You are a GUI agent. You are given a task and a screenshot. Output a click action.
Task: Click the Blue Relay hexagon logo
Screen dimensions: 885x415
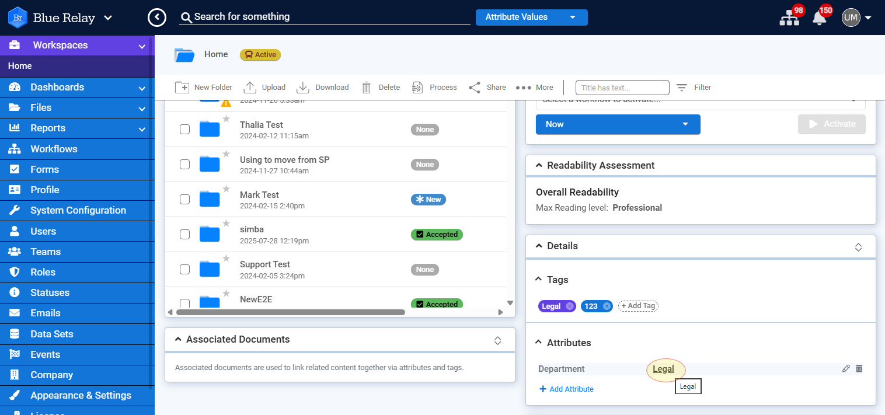(18, 18)
